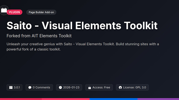Click the Saito - Visual Elements Toolkit title
Viewport: 179px width, 100px height.
[x=82, y=26]
